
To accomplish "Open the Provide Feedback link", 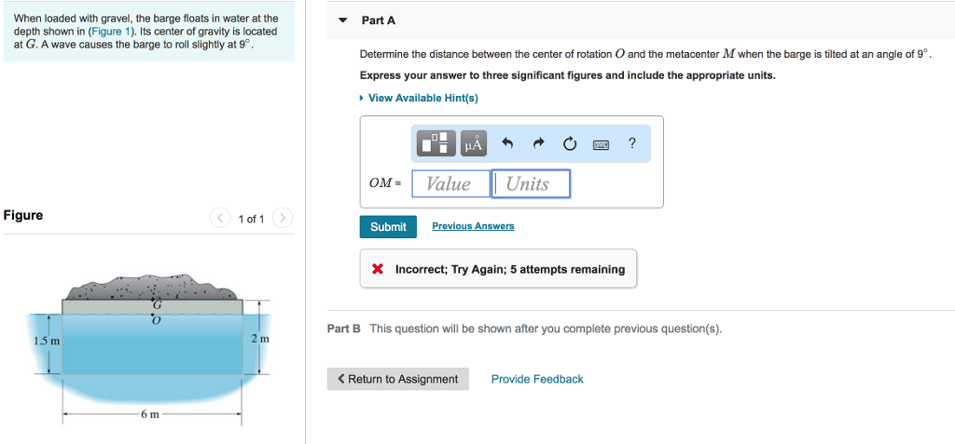I will pyautogui.click(x=537, y=379).
